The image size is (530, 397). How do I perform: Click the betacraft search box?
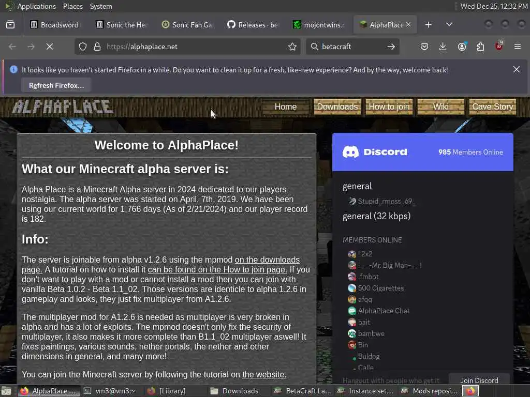pos(351,47)
